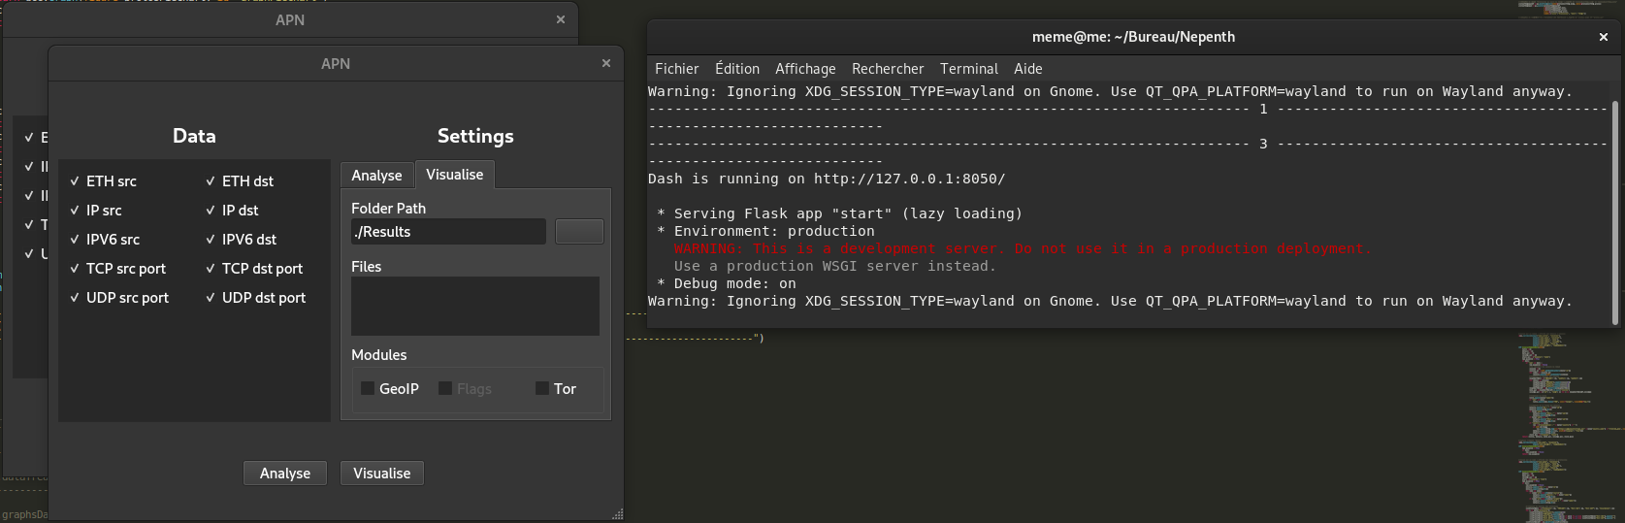Toggle the IPV6 dst checkbox
Screen dimensions: 1625x523
coord(241,240)
